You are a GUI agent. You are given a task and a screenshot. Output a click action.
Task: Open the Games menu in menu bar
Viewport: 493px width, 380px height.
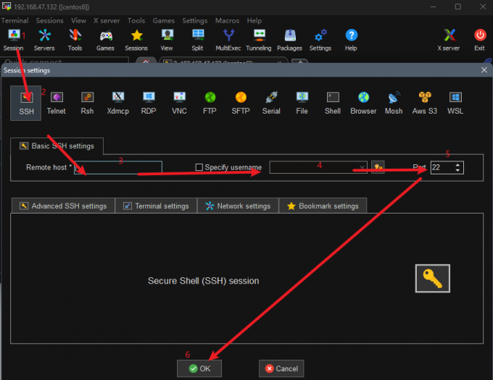(164, 21)
